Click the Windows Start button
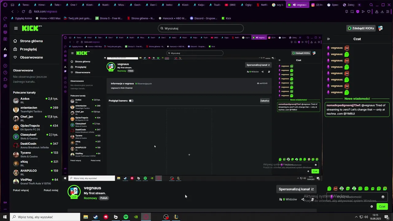Viewport: 393px width, 221px height. click(5, 217)
